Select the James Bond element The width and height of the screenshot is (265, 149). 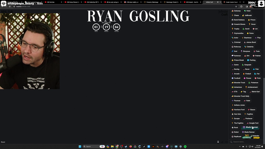(250, 42)
